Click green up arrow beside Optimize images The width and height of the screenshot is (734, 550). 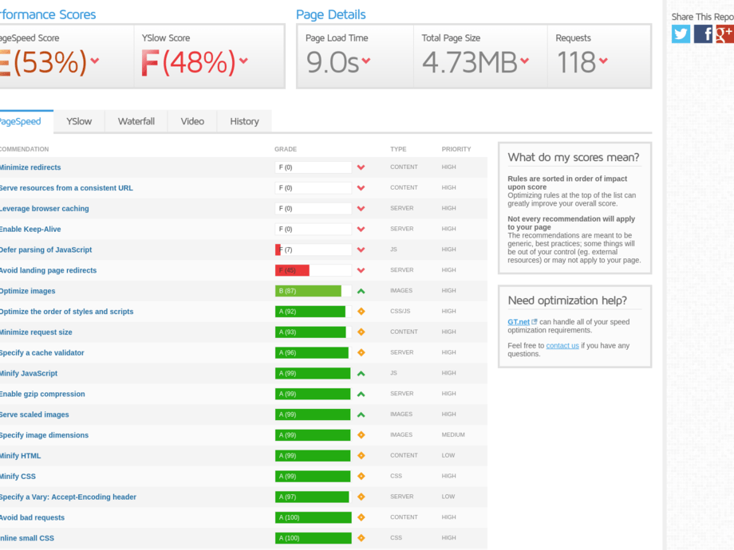point(361,291)
